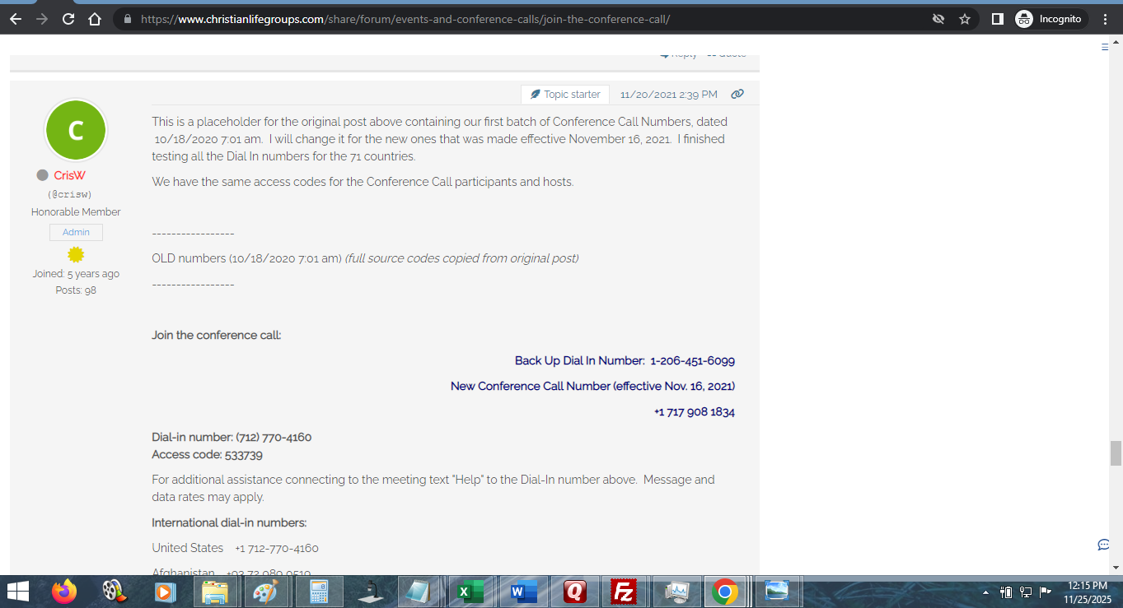
Task: Toggle the browser side panel
Action: coord(997,19)
